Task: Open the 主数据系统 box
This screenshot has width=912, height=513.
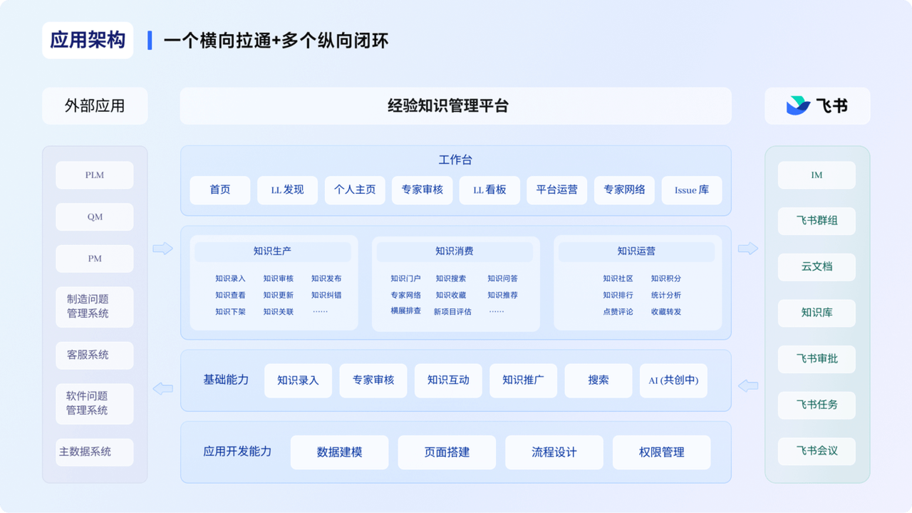Action: pos(95,452)
